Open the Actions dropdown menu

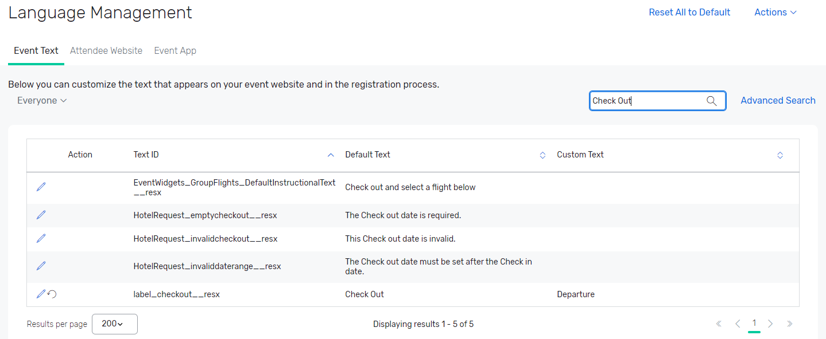[x=775, y=12]
